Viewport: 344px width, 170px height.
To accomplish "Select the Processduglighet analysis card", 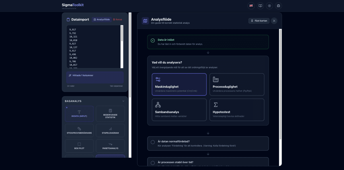I will pos(237,84).
